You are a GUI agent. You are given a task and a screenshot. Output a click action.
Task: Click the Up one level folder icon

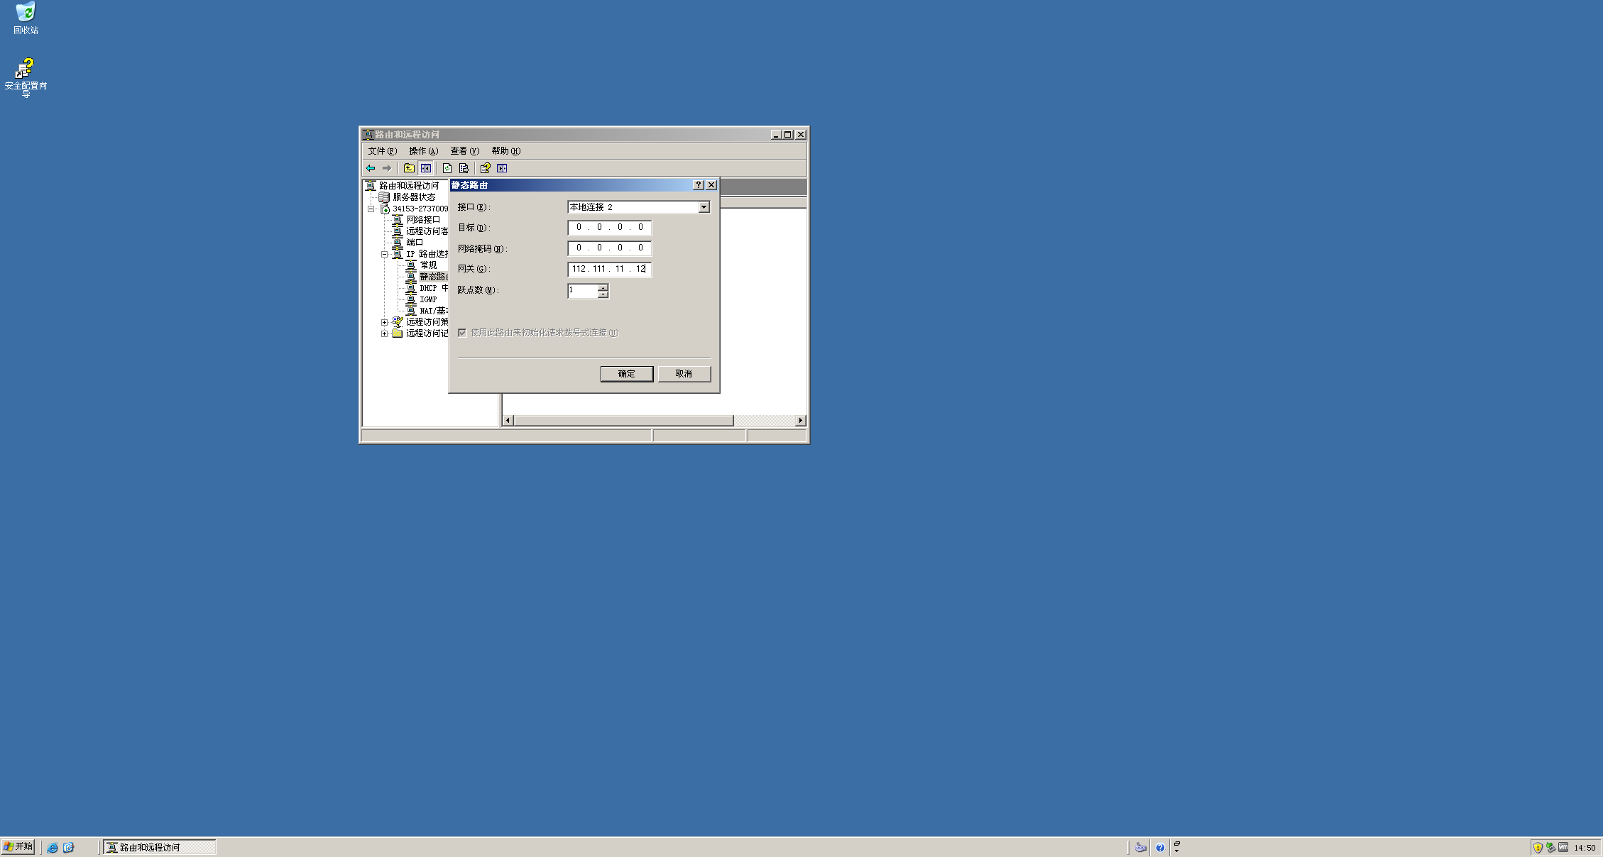pyautogui.click(x=409, y=168)
